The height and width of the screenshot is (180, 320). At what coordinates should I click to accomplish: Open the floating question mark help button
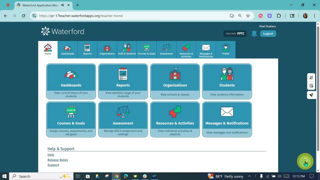tap(305, 161)
